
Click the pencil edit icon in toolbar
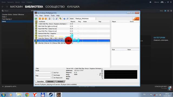(x=56, y=19)
